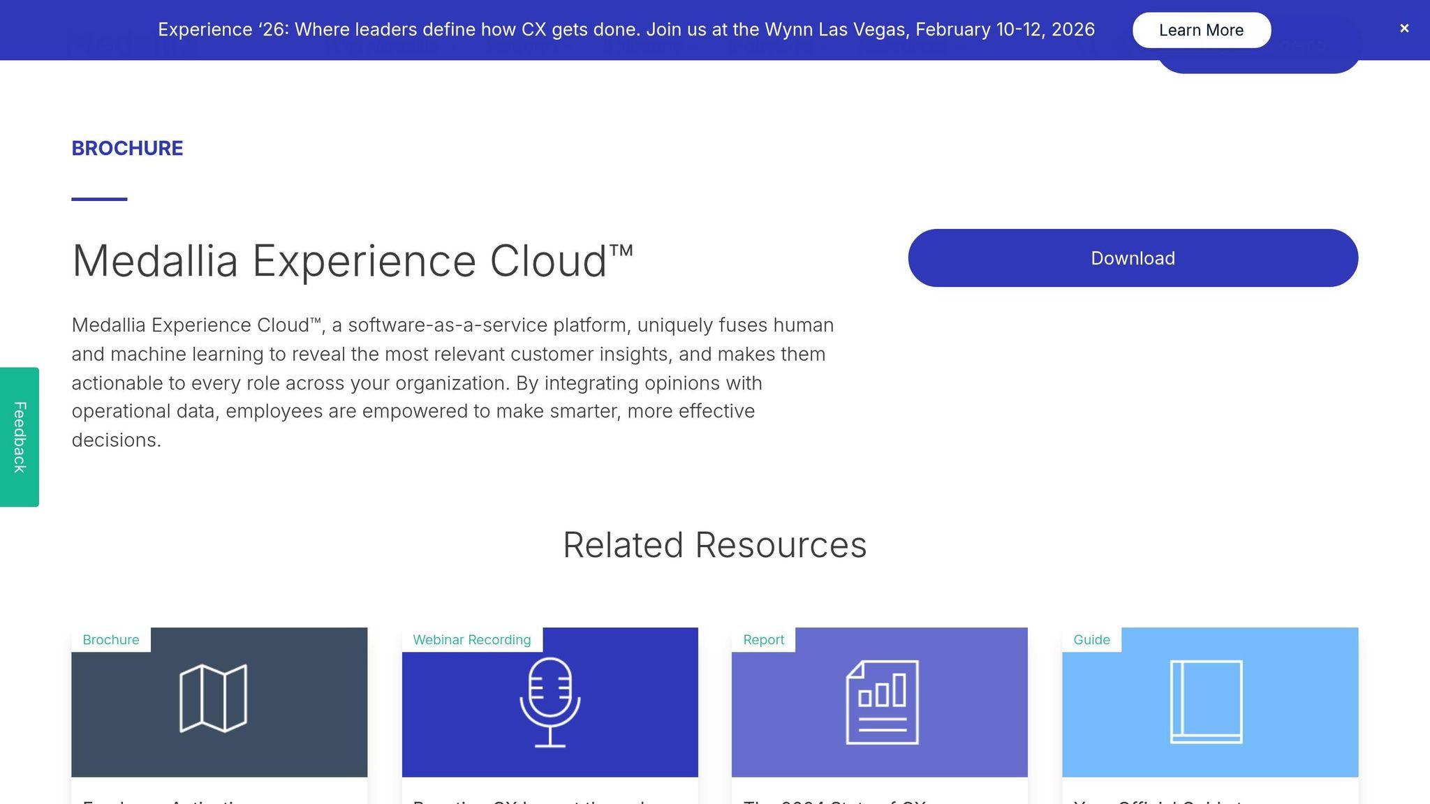Image resolution: width=1430 pixels, height=804 pixels.
Task: Download the Medallia Experience Cloud brochure
Action: click(1133, 258)
